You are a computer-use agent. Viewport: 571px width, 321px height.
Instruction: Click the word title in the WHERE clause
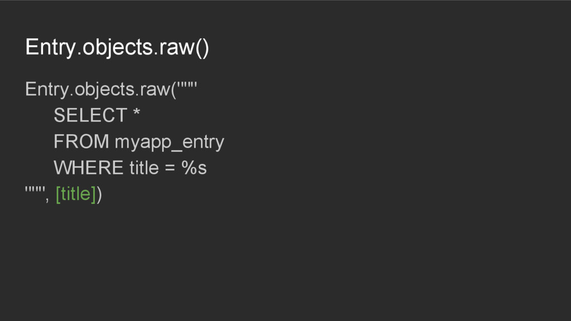pos(144,168)
